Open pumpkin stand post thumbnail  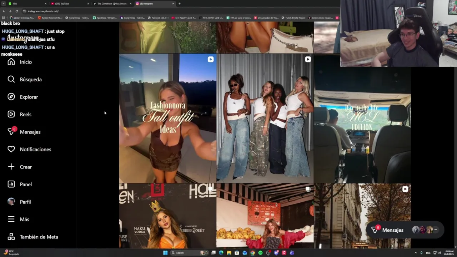coord(265,216)
